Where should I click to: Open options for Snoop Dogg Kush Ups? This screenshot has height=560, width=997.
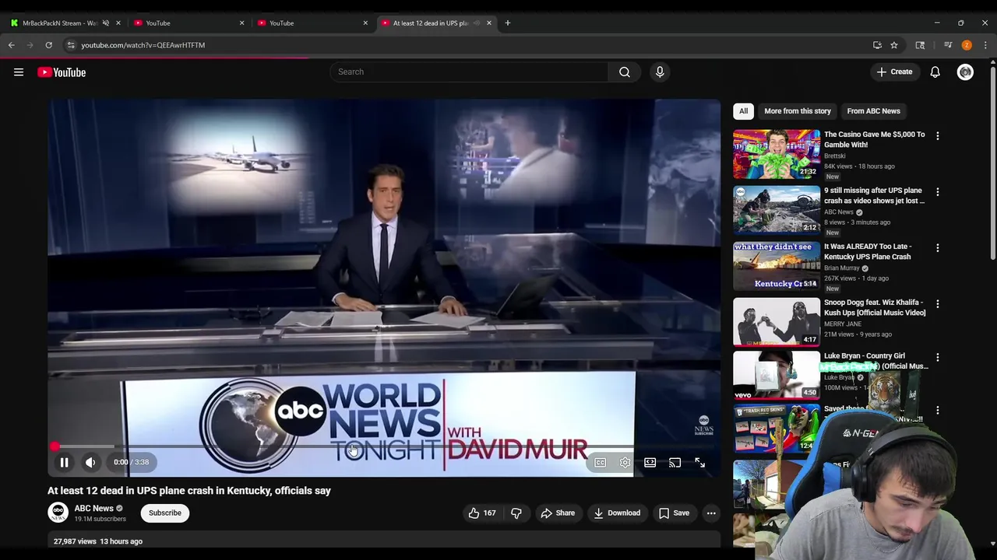938,303
